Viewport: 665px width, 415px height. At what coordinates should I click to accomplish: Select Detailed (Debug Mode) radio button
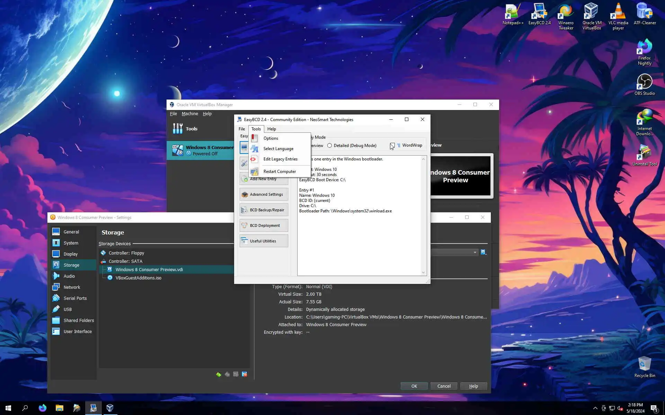(x=330, y=146)
